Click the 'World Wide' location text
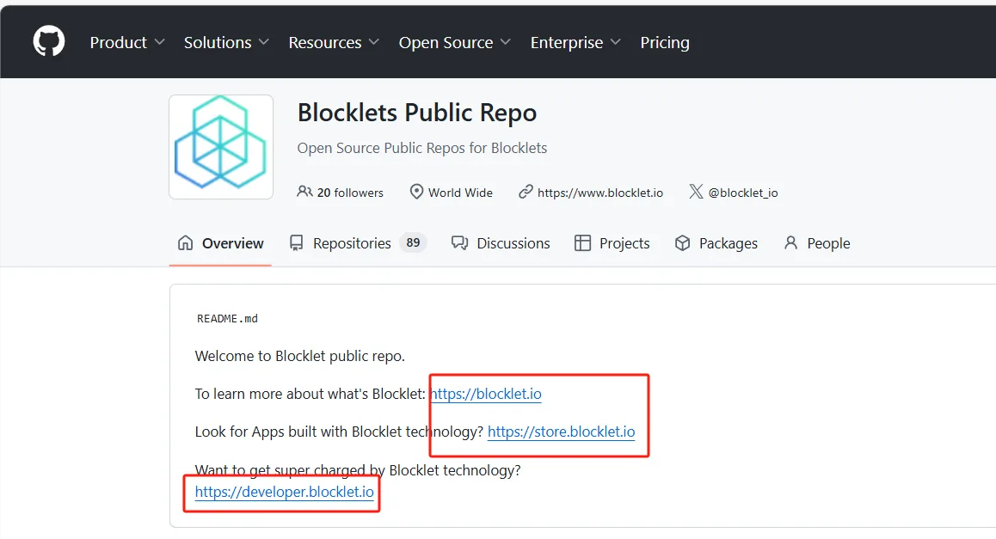The height and width of the screenshot is (539, 996). (460, 193)
